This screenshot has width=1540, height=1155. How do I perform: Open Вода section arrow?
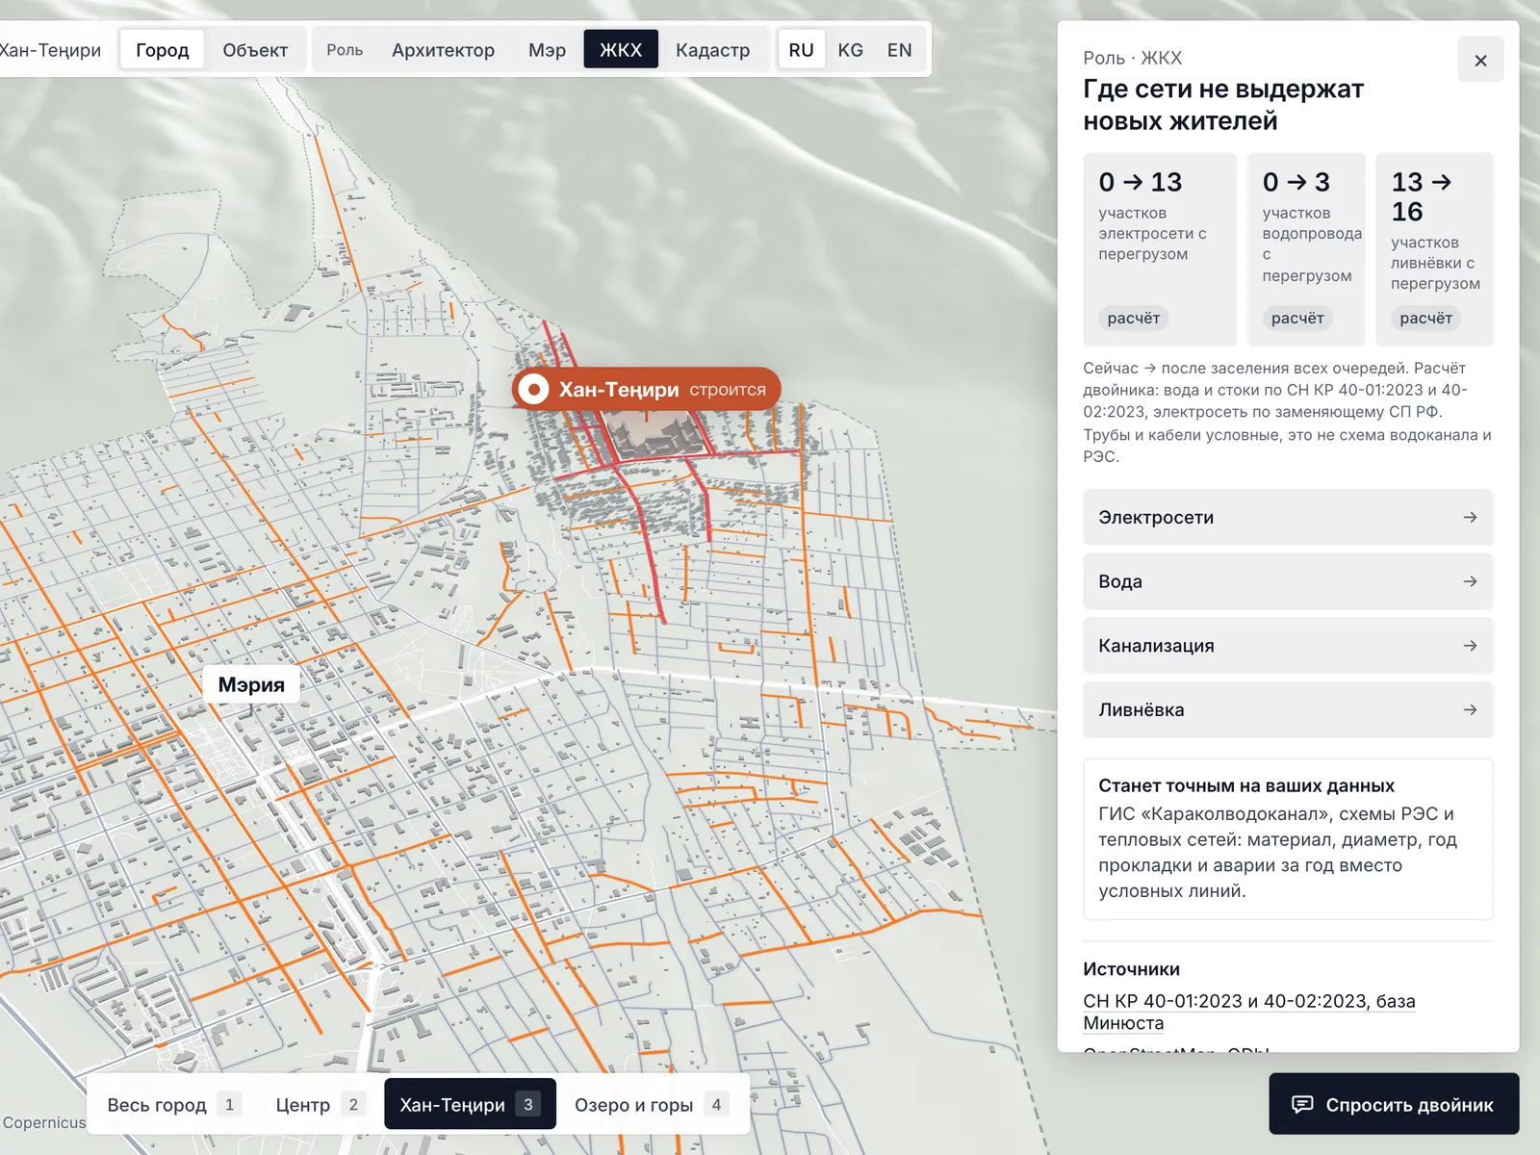click(x=1470, y=581)
